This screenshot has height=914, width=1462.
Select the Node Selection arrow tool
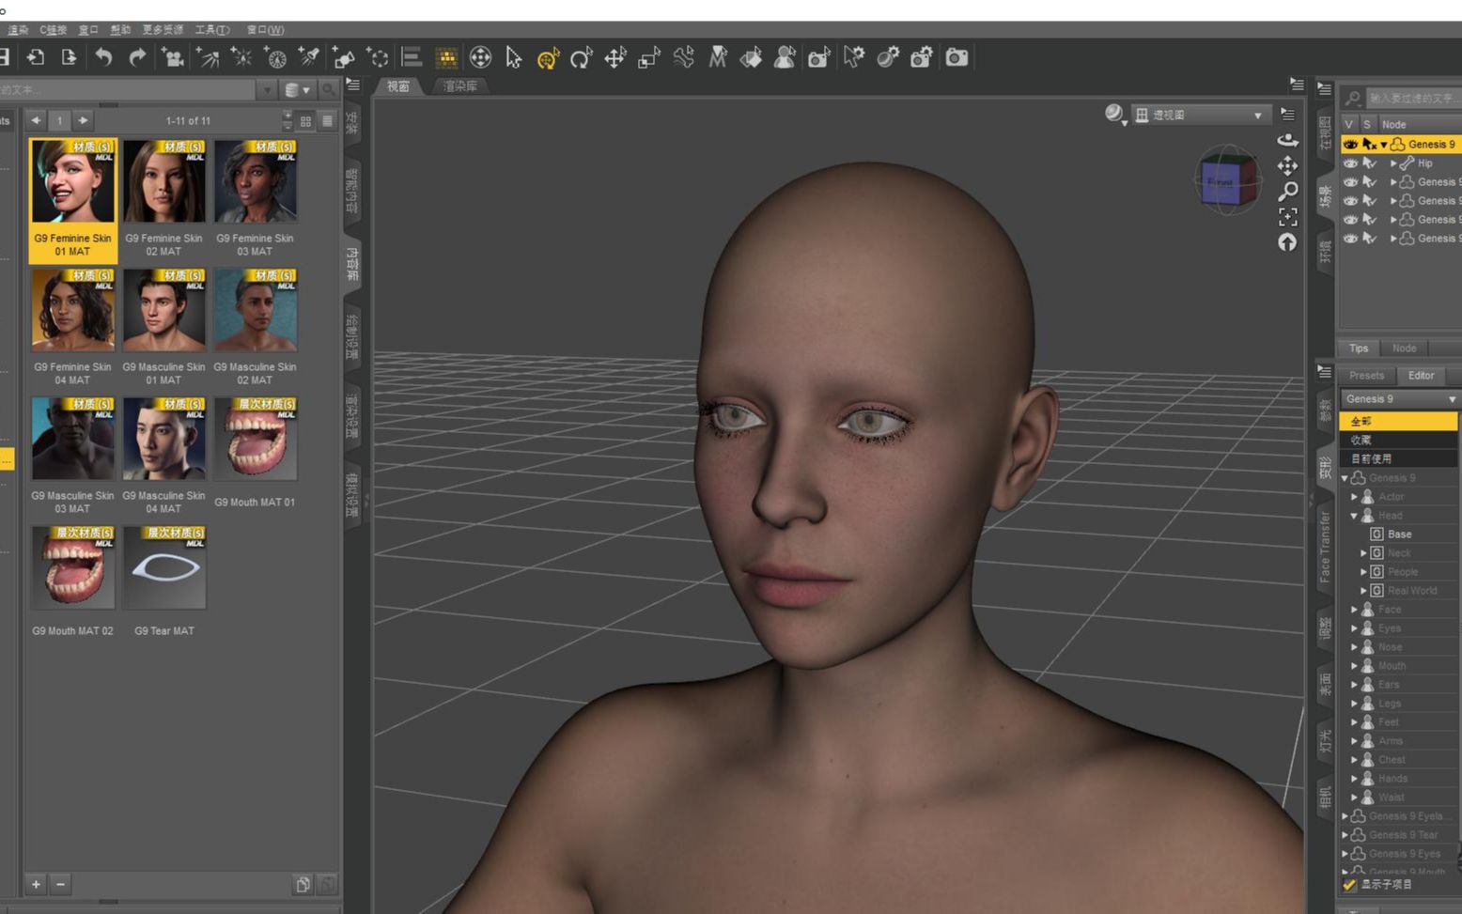tap(513, 57)
